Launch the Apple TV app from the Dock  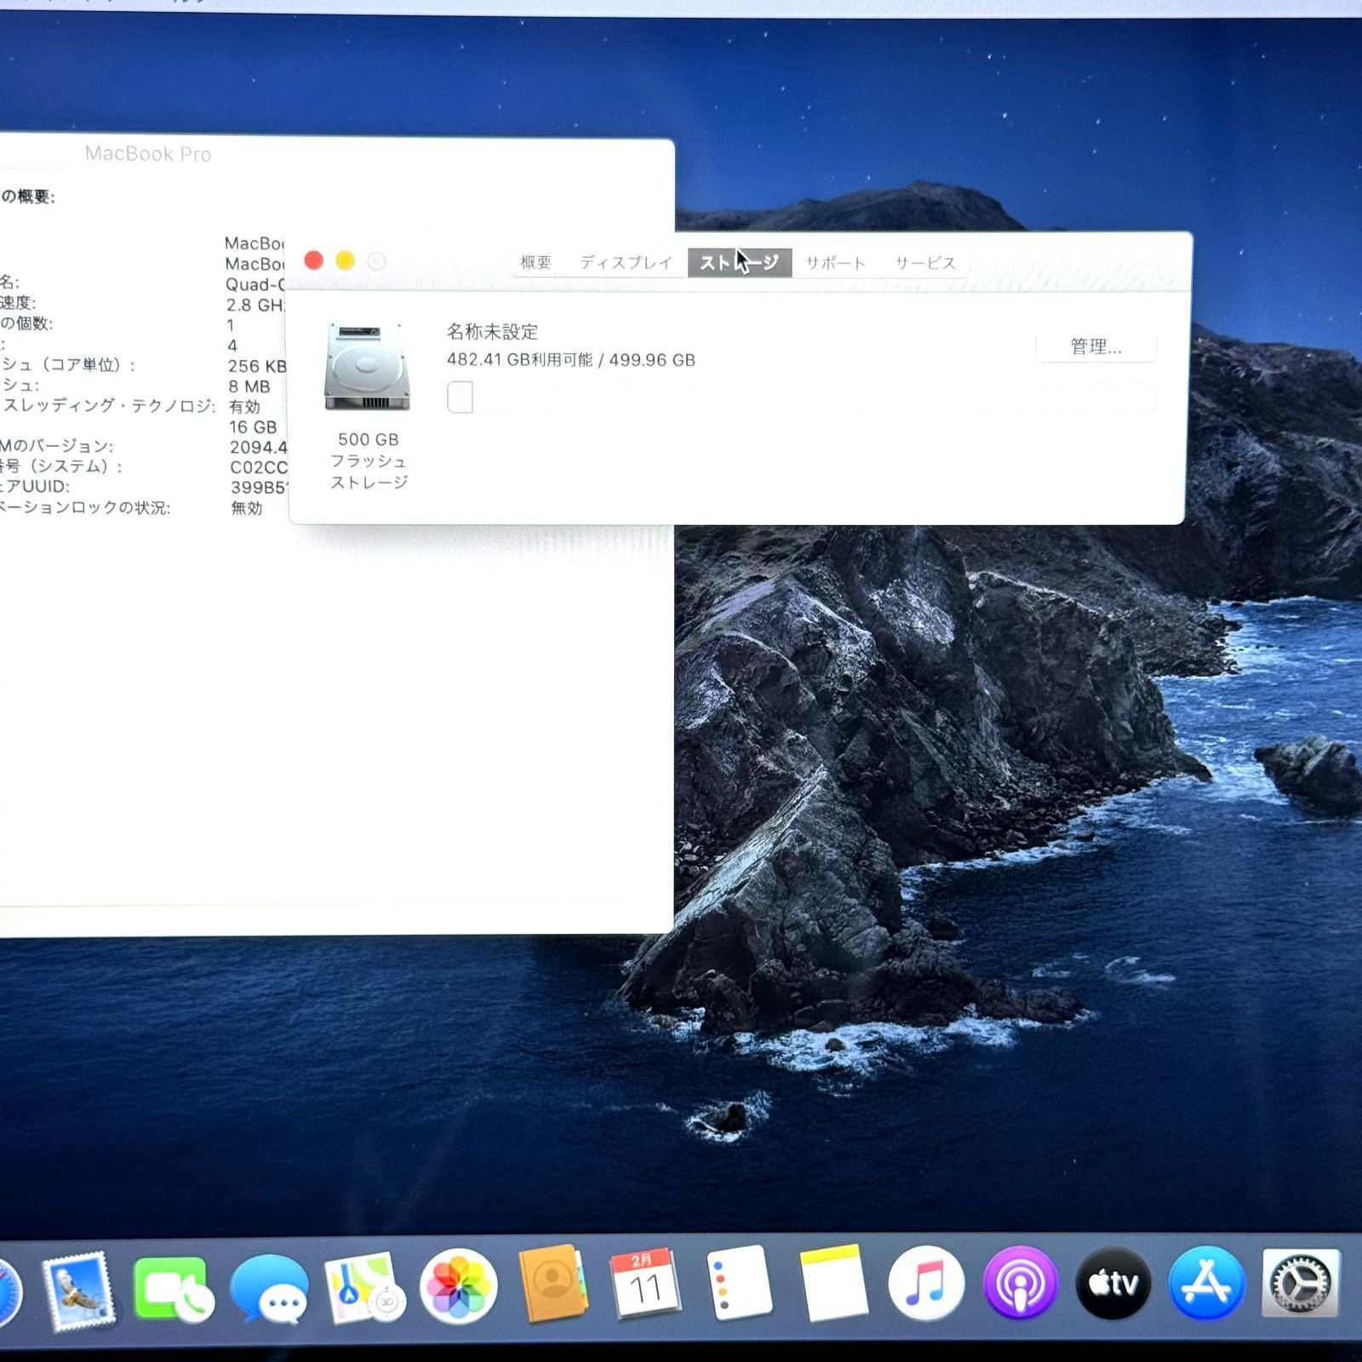[x=1113, y=1283]
